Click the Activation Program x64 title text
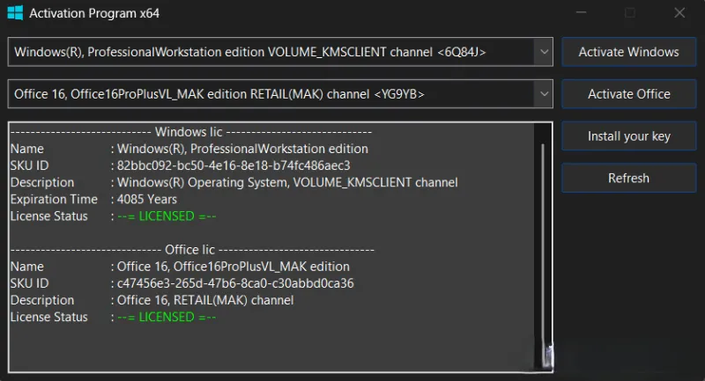This screenshot has height=381, width=705. (x=94, y=13)
